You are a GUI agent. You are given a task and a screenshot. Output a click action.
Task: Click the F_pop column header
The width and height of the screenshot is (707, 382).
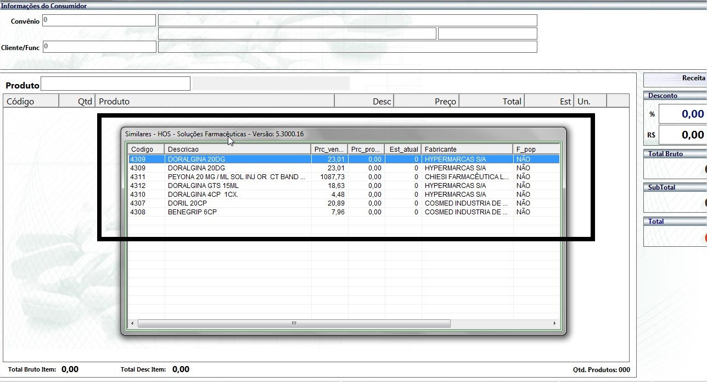point(535,150)
